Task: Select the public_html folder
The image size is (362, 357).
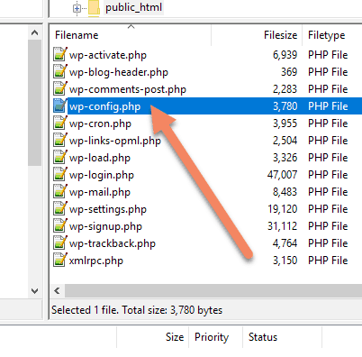Action: pyautogui.click(x=133, y=7)
